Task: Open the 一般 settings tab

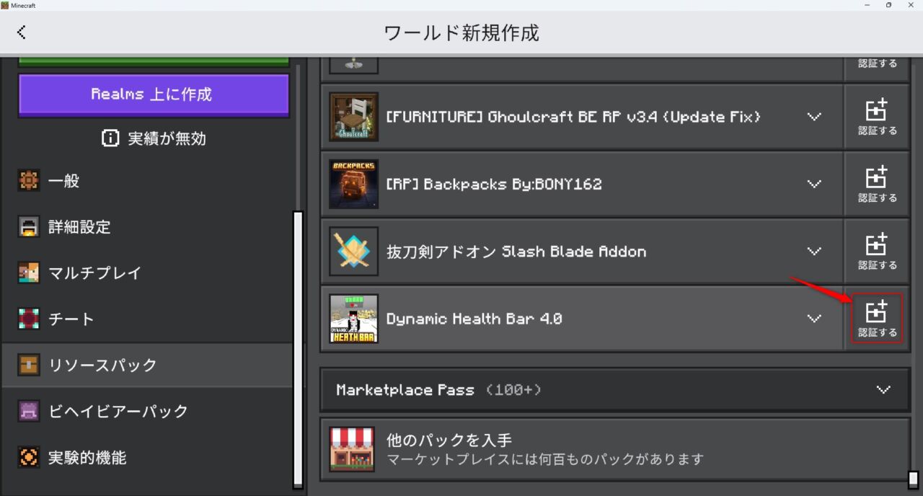Action: pos(146,181)
